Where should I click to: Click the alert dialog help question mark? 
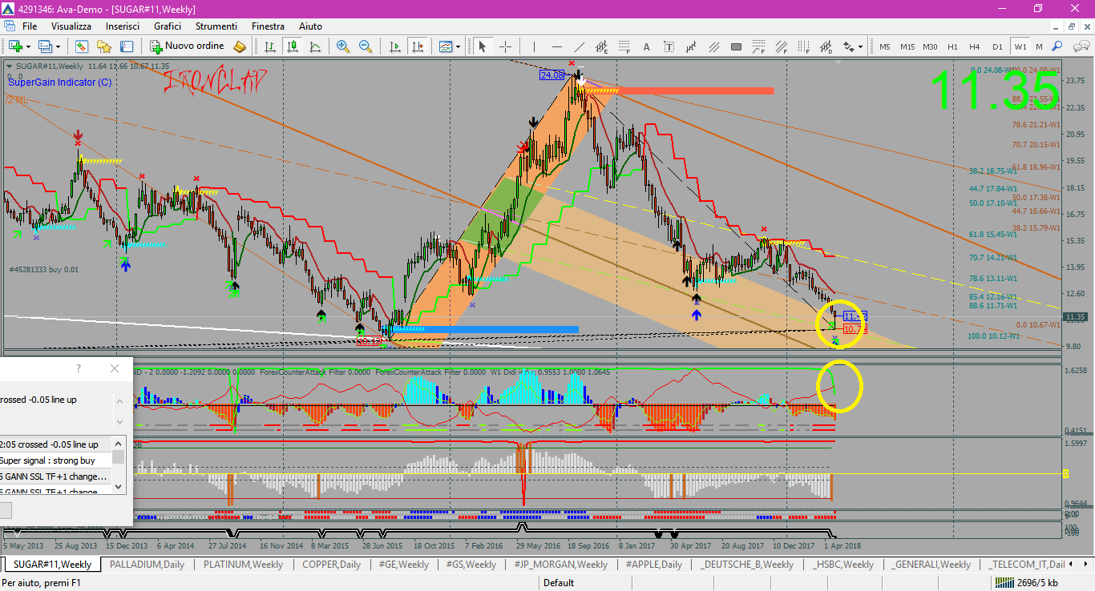(78, 368)
